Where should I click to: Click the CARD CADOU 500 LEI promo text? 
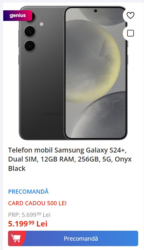(x=37, y=203)
